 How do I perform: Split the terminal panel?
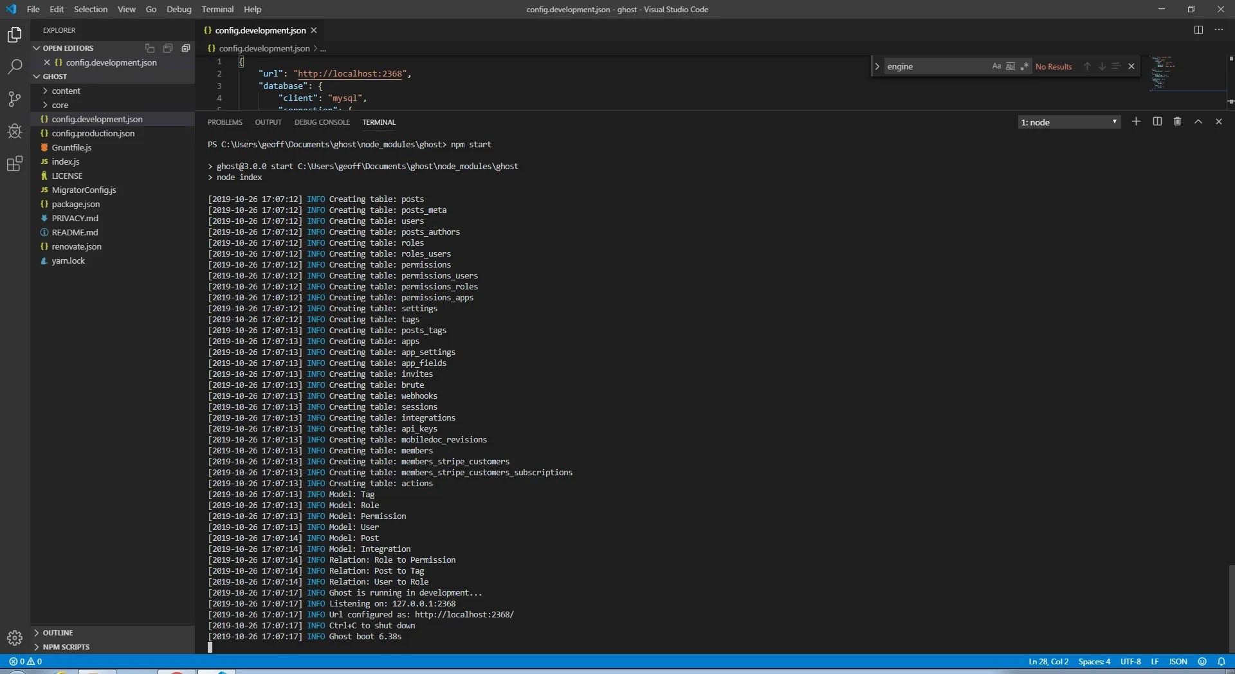(1157, 122)
